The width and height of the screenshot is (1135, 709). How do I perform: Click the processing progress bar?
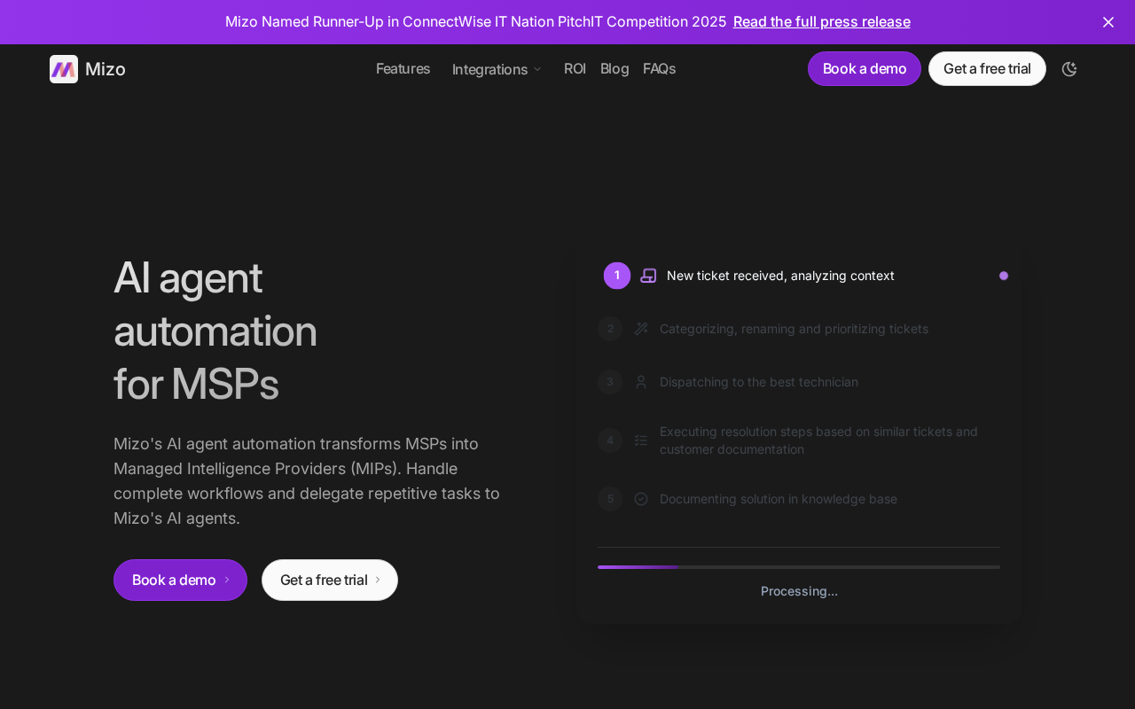click(x=799, y=567)
